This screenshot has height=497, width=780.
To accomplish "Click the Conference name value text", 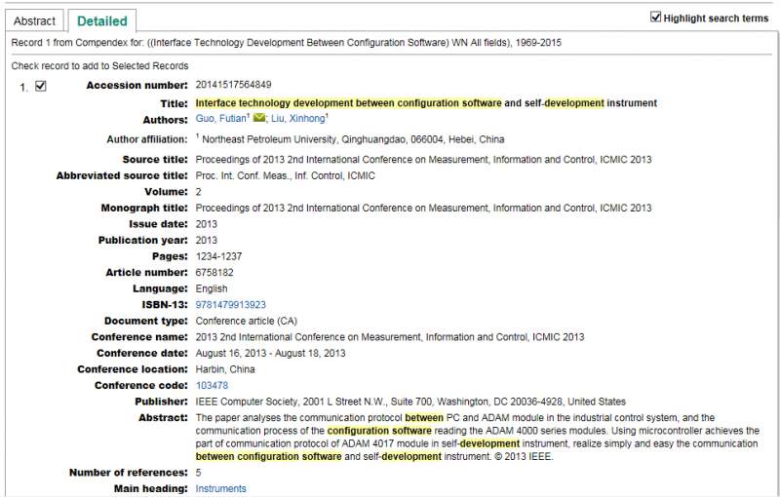I will coord(390,337).
